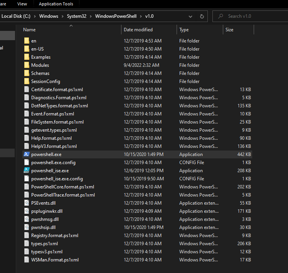This screenshot has height=273, width=288.
Task: Click the v1.0 breadcrumb segment
Action: (149, 16)
